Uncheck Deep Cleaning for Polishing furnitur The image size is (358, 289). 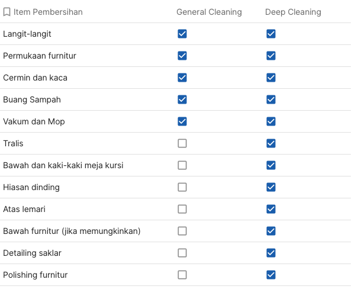click(x=271, y=275)
